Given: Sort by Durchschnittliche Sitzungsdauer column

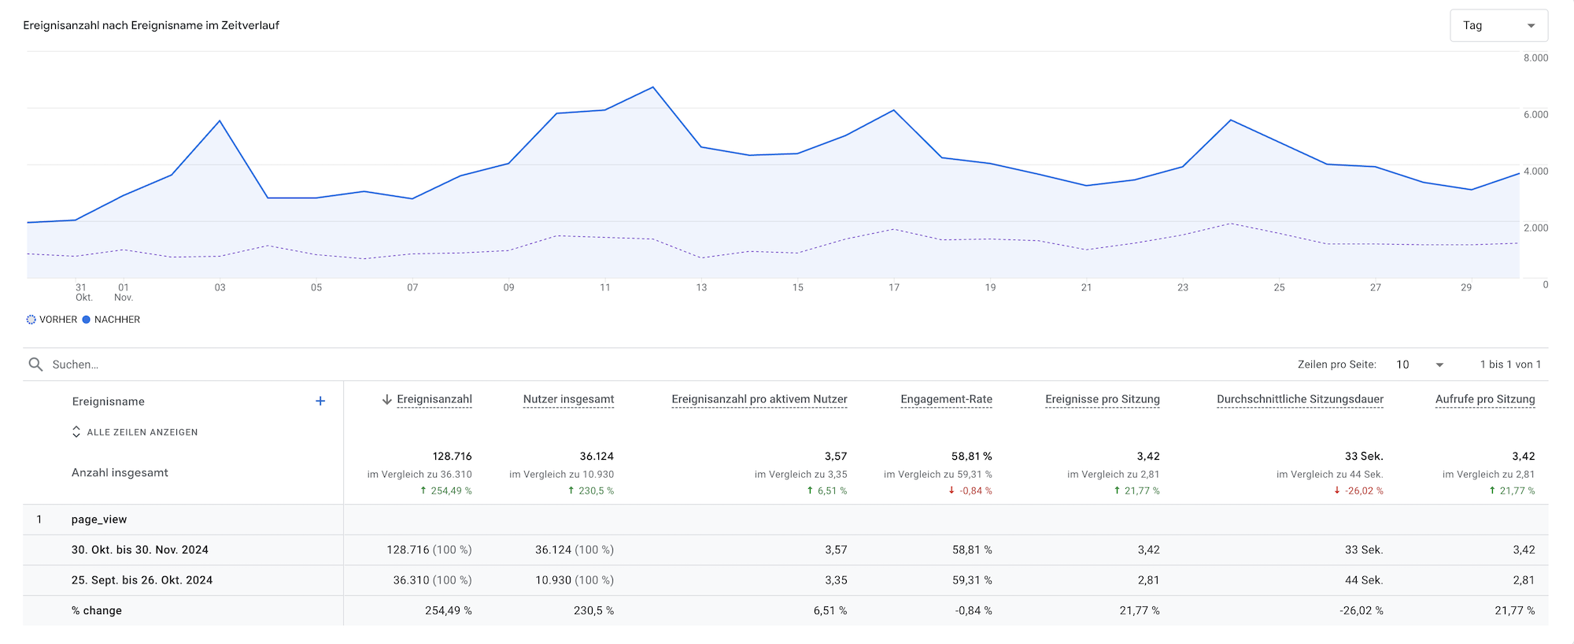Looking at the screenshot, I should (1300, 399).
